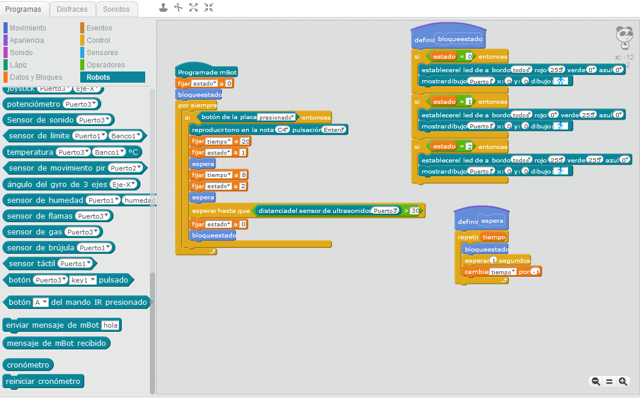This screenshot has width=640, height=398.
Task: Open key1 dropdown on botón pulsado block
Action: point(83,280)
